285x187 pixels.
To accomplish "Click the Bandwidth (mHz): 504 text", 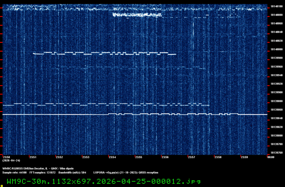I will click(73, 172).
